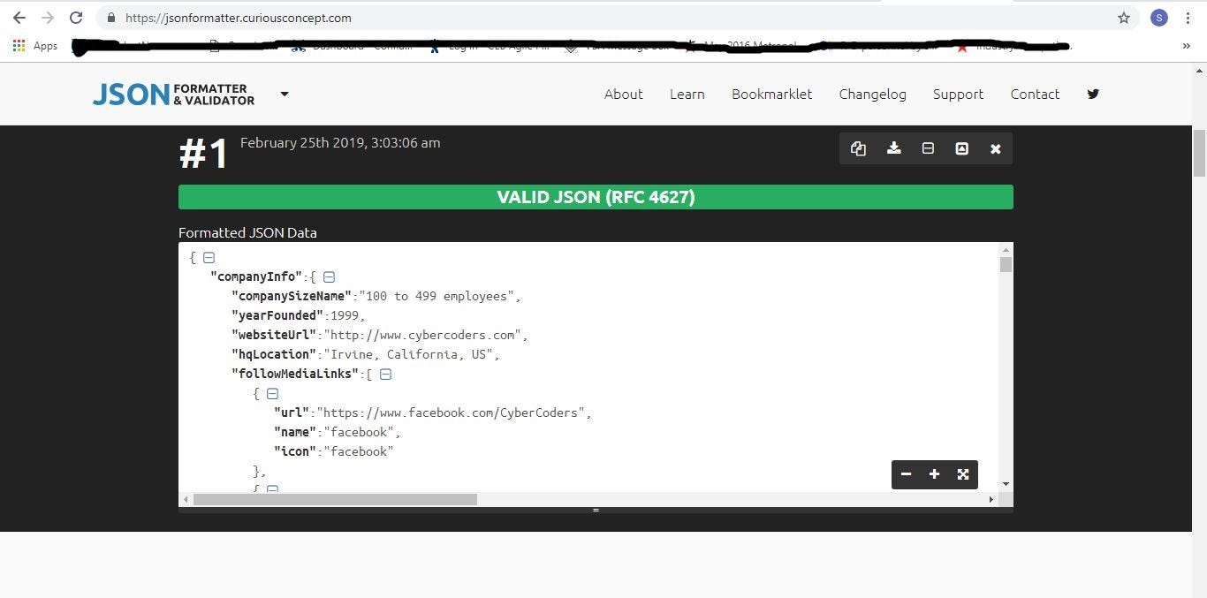Open the JSON Formatter Twitter page

tap(1093, 94)
